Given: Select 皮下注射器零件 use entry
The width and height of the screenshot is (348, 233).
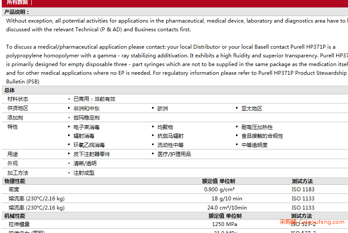Looking at the screenshot, I should click(92, 154).
